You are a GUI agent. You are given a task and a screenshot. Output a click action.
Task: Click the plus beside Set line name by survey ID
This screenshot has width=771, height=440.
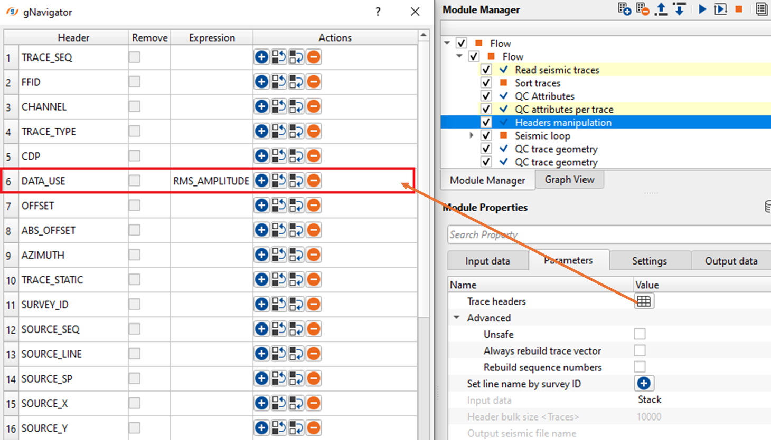pyautogui.click(x=643, y=384)
